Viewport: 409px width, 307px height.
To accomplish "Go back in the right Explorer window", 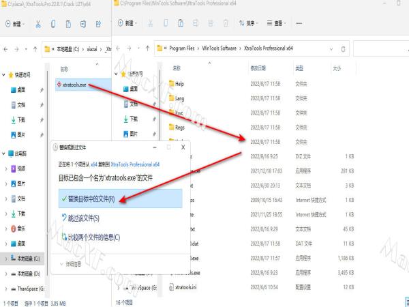I will (x=118, y=48).
